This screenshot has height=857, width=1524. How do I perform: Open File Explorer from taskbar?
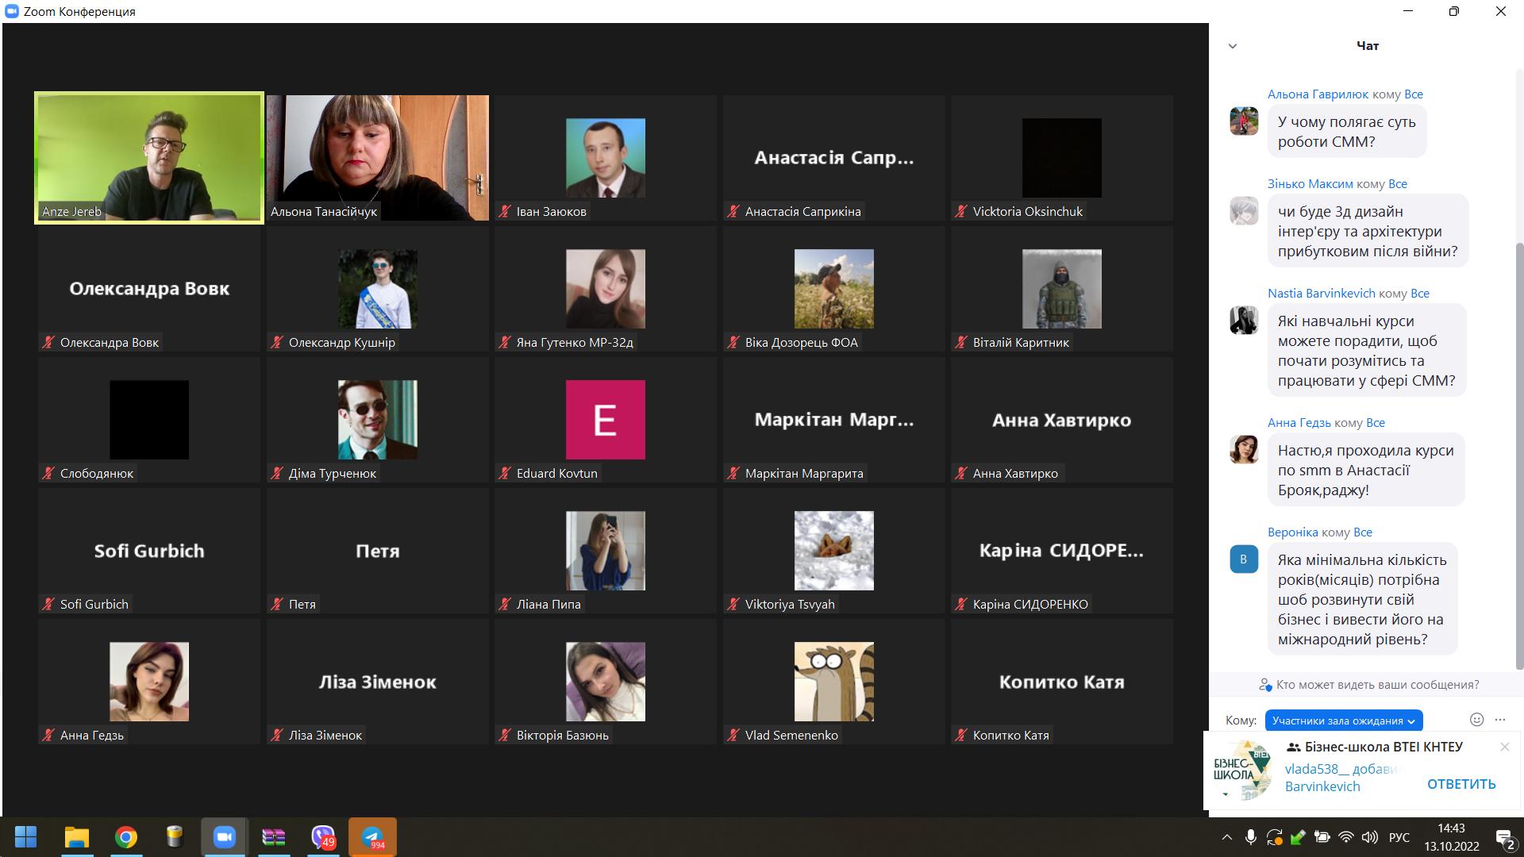[x=77, y=837]
